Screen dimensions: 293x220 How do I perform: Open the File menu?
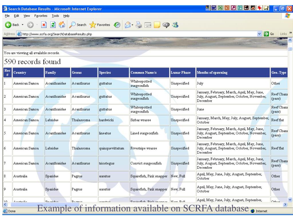click(7, 16)
